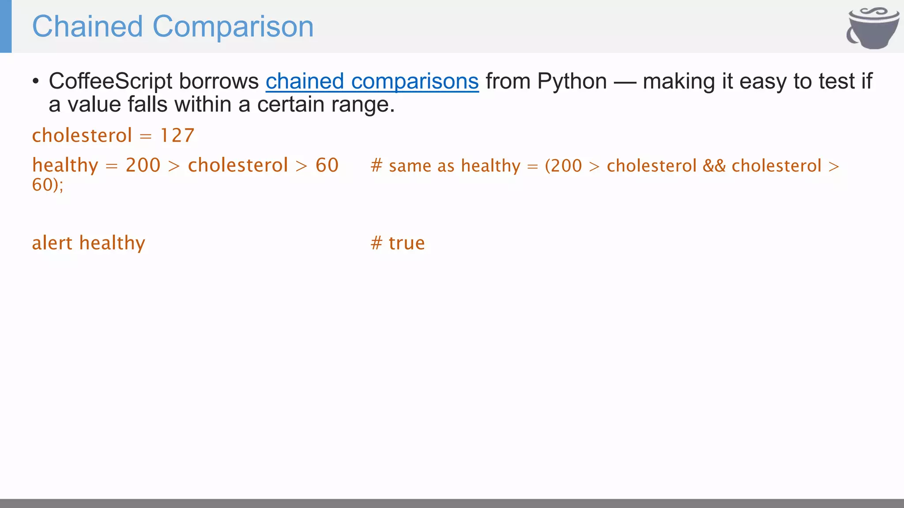Screen dimensions: 904x508
Task: Click the # true comment
Action: click(398, 243)
